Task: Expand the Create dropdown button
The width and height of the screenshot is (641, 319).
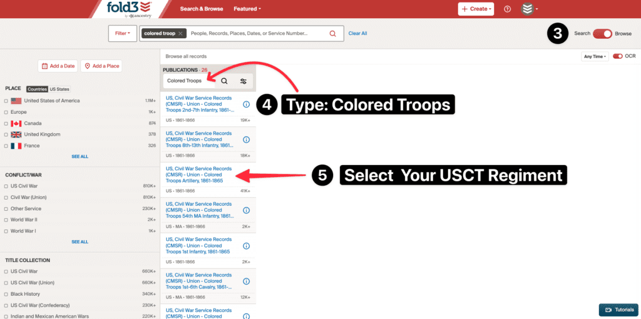Action: point(476,9)
